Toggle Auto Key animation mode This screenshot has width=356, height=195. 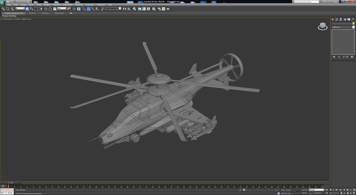(304, 190)
